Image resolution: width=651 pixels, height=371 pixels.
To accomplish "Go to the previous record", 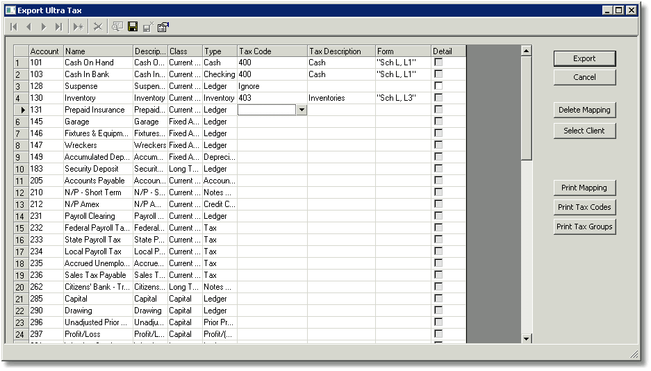I will [x=28, y=27].
